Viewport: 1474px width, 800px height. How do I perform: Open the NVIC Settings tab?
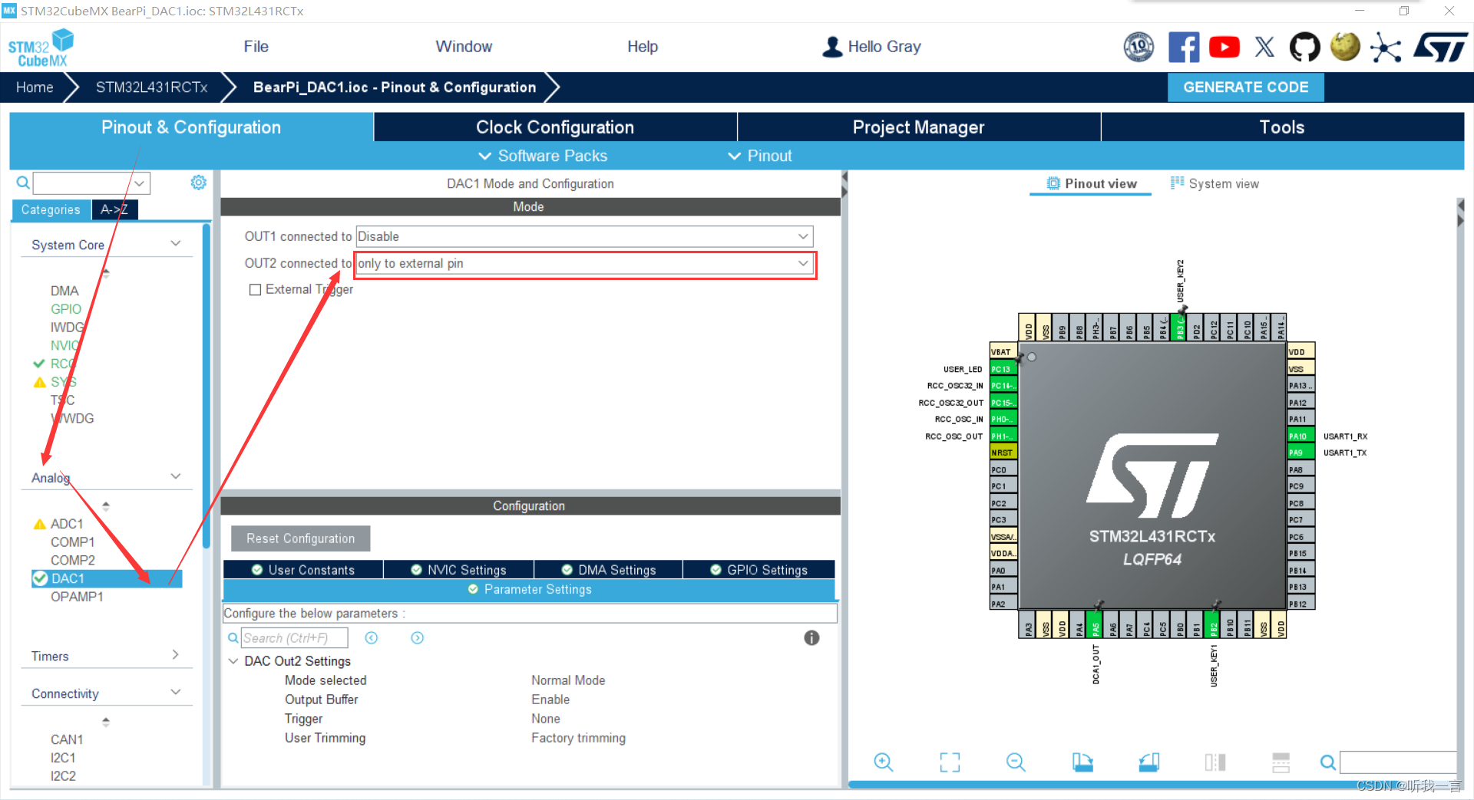(x=458, y=570)
